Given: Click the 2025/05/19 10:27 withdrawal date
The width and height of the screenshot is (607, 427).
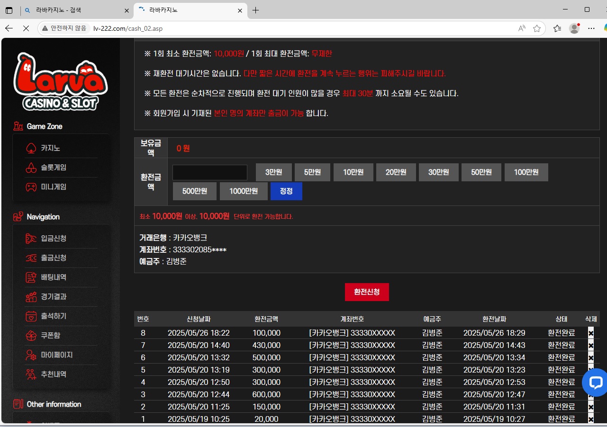Looking at the screenshot, I should [x=494, y=419].
